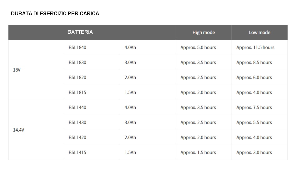Click the Approx. 5.5 hours value
The image size is (291, 175).
coord(254,122)
